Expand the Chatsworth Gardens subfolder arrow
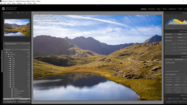This screenshot has width=187, height=105. pyautogui.click(x=10, y=91)
